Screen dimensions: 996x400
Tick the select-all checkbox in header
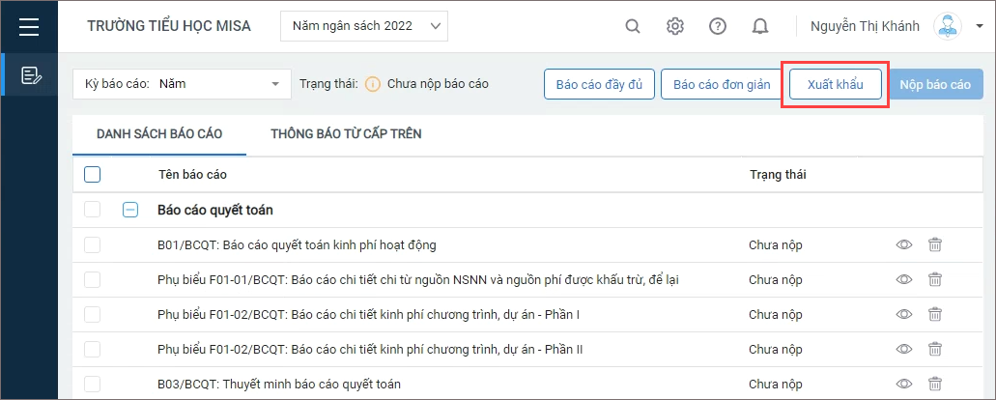point(92,175)
